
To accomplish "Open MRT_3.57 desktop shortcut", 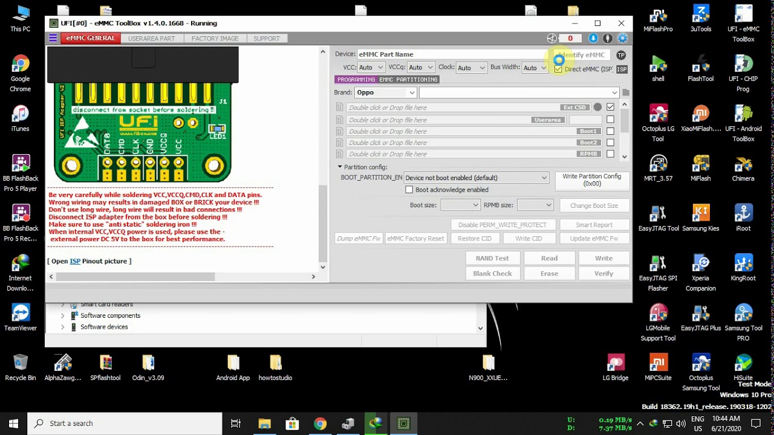I will (658, 169).
